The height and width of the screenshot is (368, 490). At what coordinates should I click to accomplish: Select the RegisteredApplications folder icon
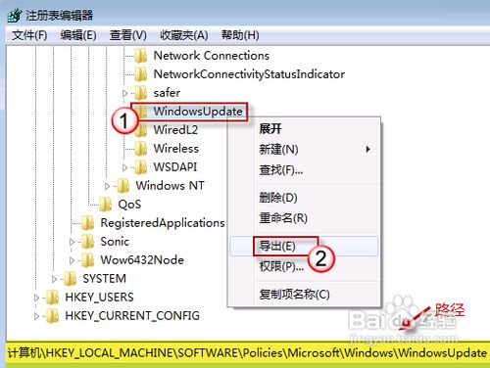tap(88, 223)
